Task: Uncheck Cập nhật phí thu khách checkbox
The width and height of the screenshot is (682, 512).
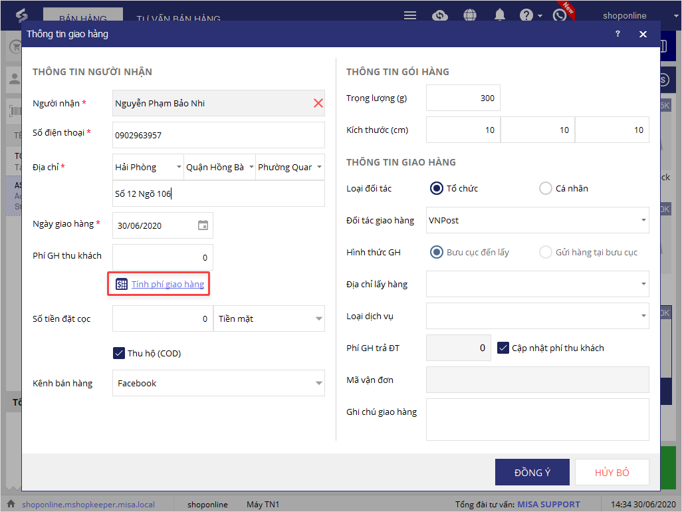Action: tap(503, 348)
